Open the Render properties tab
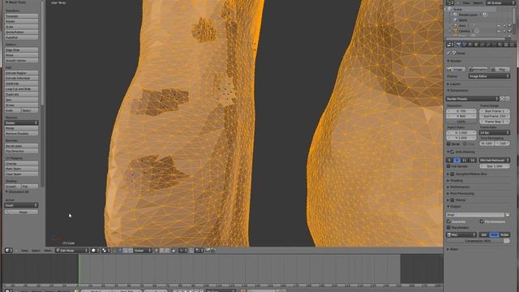This screenshot has height=292, width=519. [458, 45]
